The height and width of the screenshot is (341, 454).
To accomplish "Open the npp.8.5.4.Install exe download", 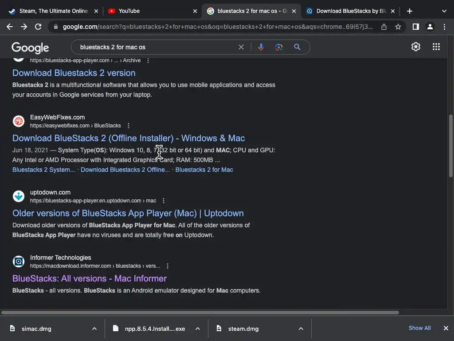I will click(x=155, y=329).
